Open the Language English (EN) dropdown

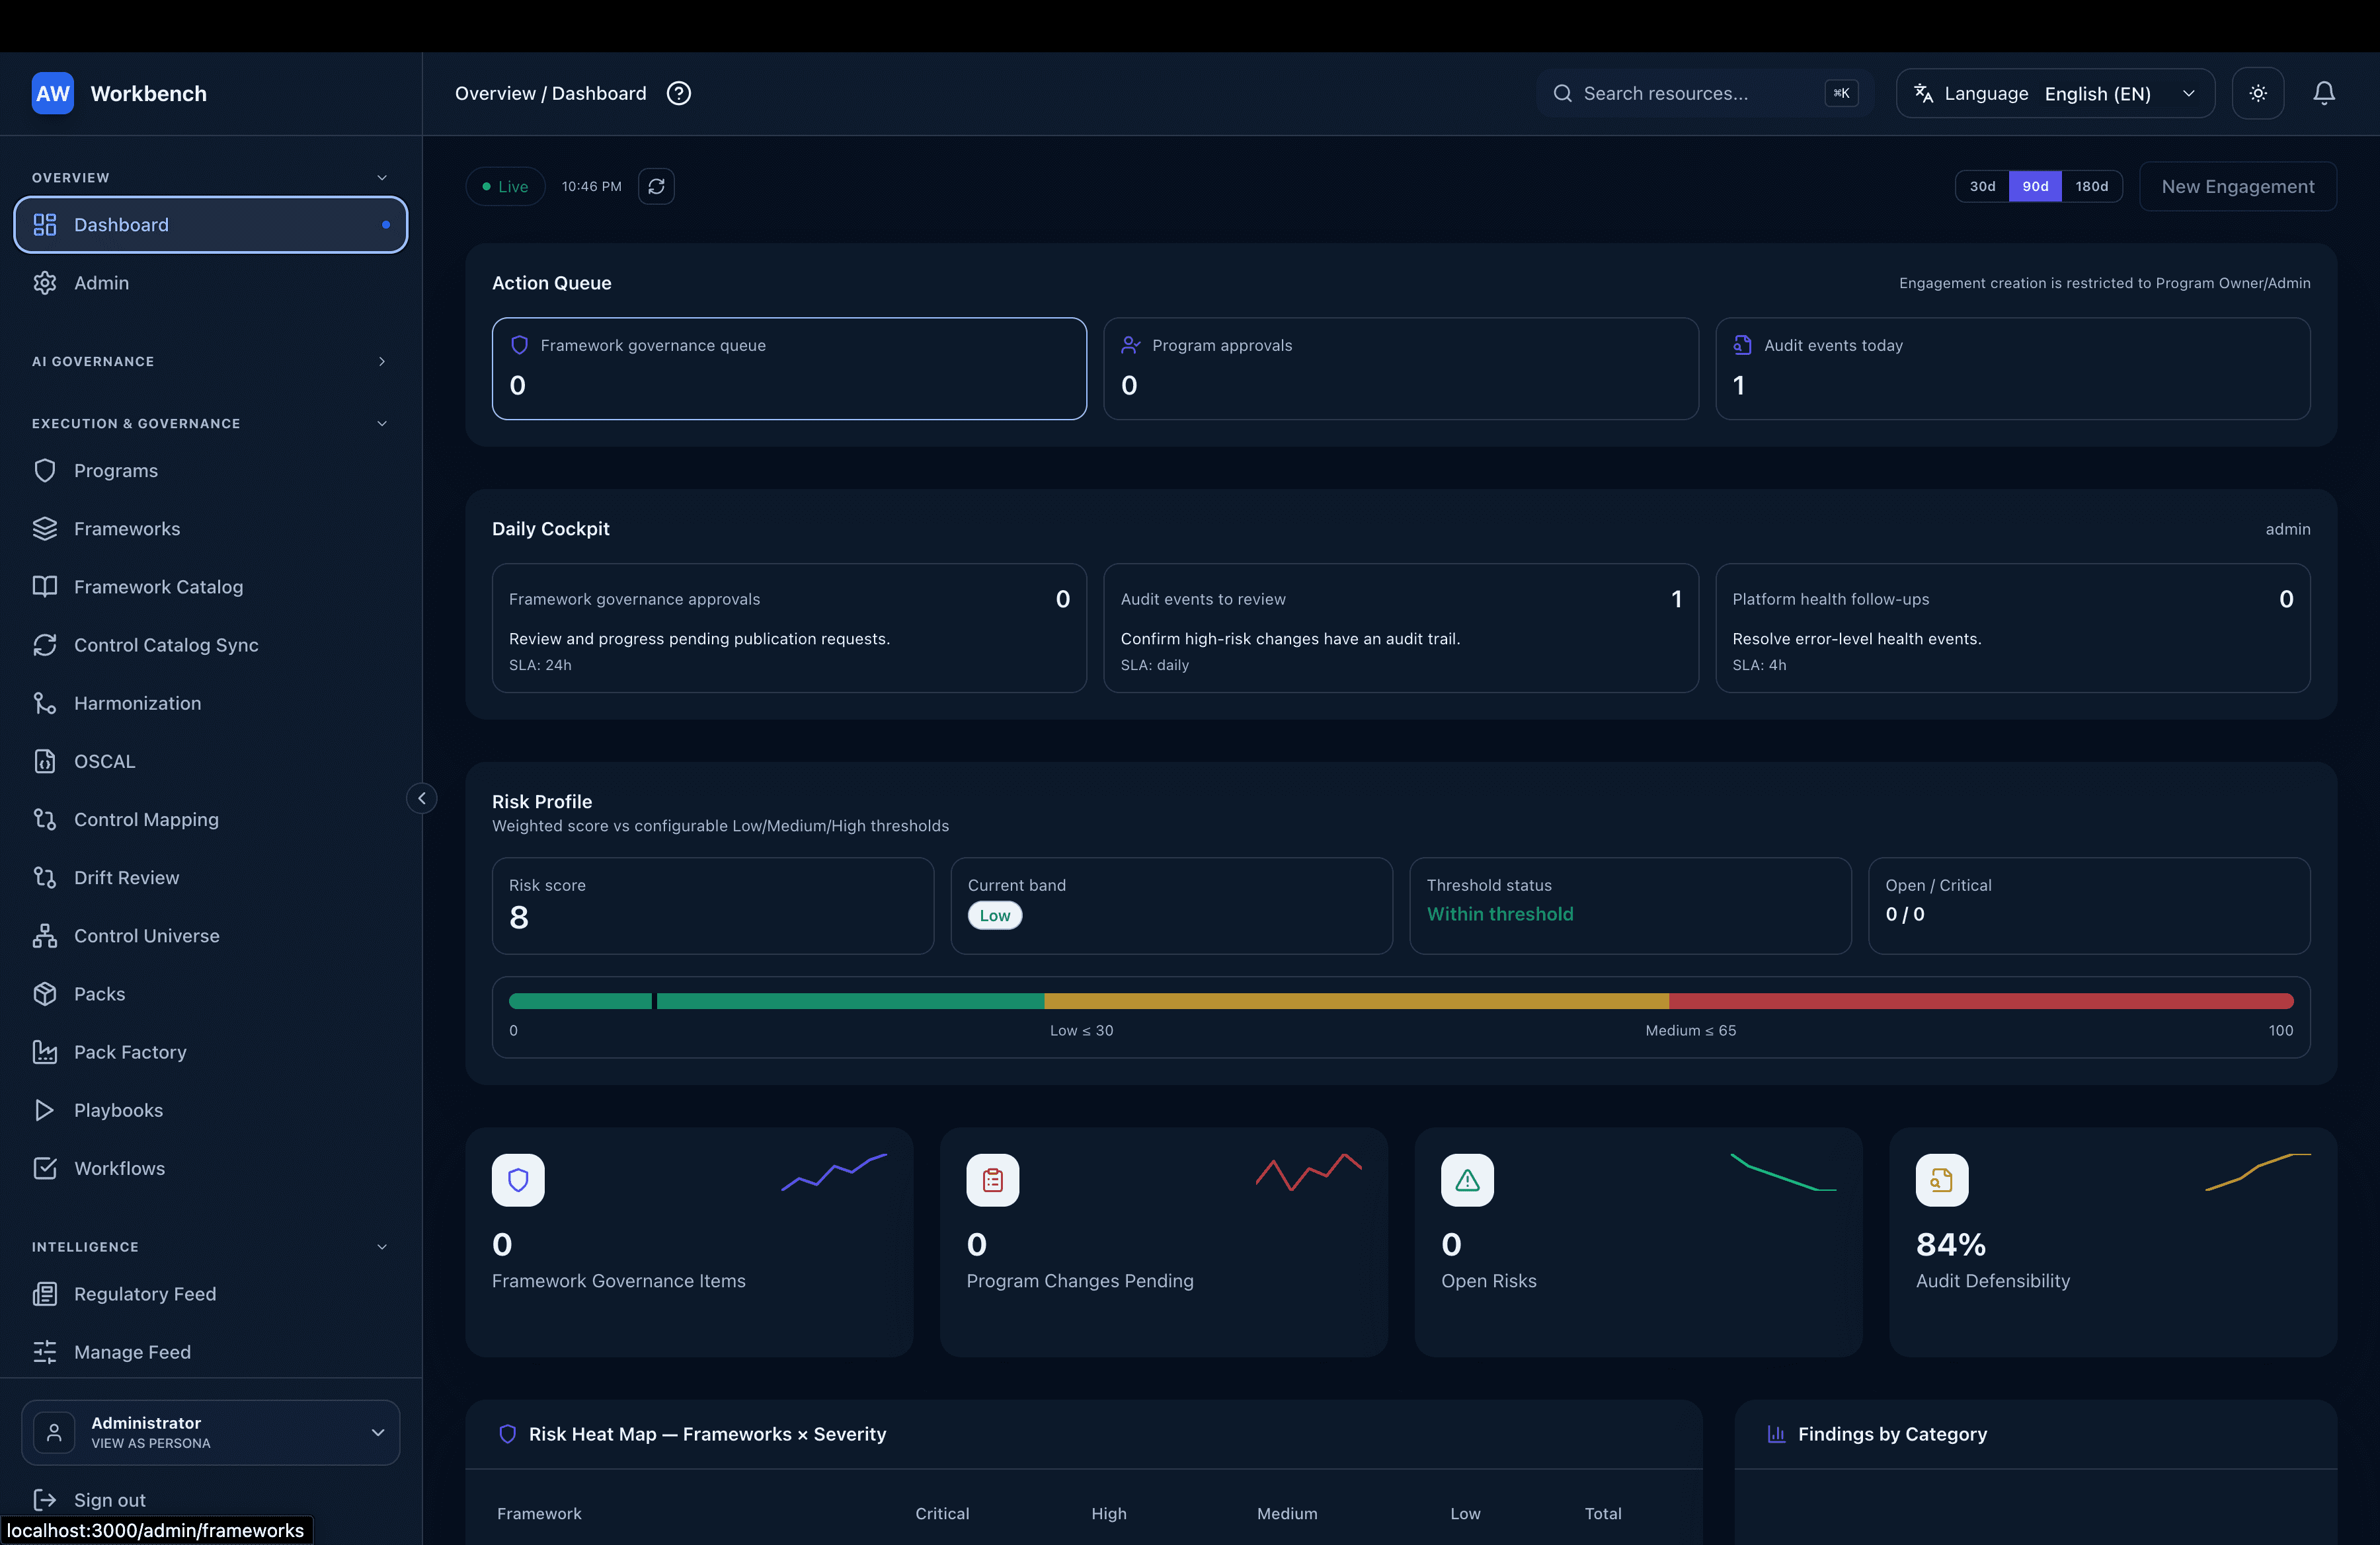(x=2055, y=93)
